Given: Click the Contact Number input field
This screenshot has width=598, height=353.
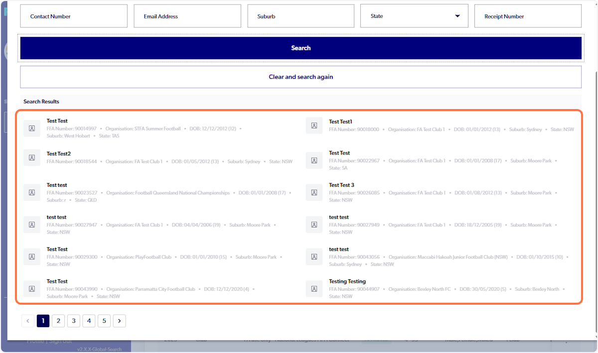Looking at the screenshot, I should pos(74,15).
